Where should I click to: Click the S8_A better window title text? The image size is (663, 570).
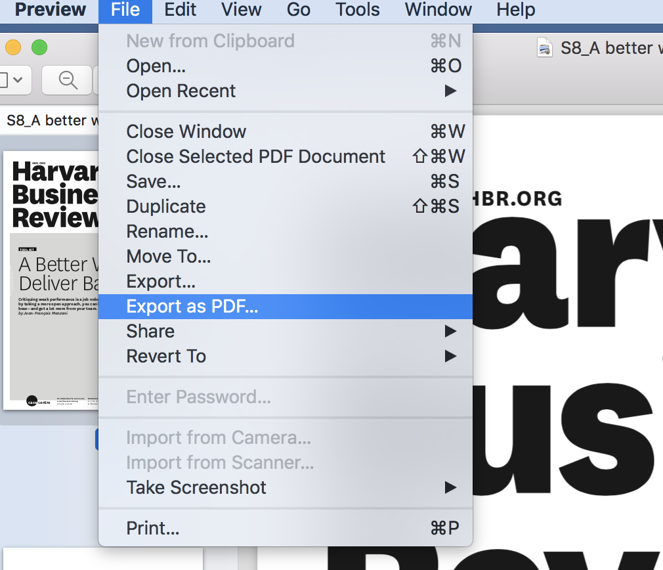pos(611,48)
